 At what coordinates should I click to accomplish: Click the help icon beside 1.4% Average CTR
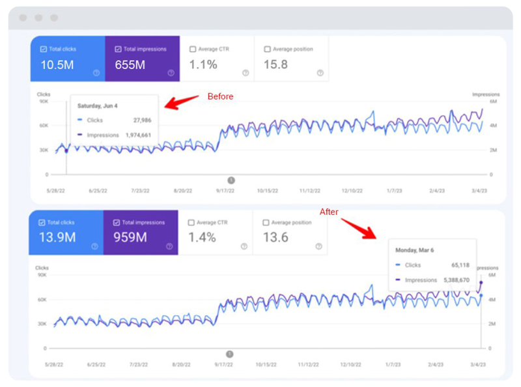click(244, 246)
